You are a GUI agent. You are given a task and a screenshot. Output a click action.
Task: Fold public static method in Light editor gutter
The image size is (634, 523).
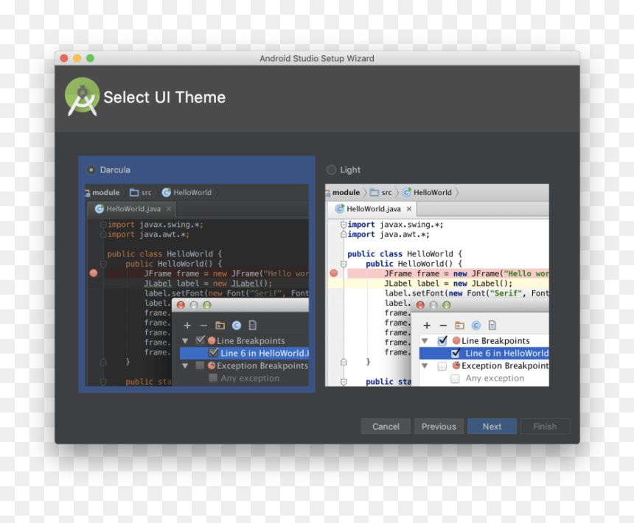(x=344, y=382)
